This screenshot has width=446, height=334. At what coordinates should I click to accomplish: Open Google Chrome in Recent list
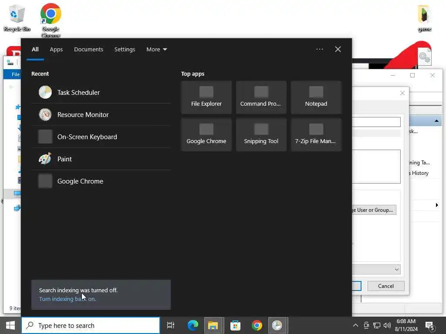pyautogui.click(x=101, y=181)
